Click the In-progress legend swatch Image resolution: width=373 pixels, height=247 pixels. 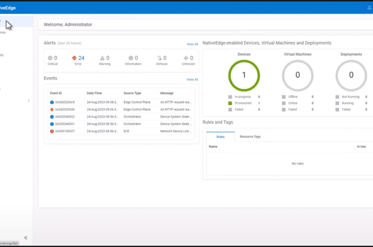tap(230, 97)
